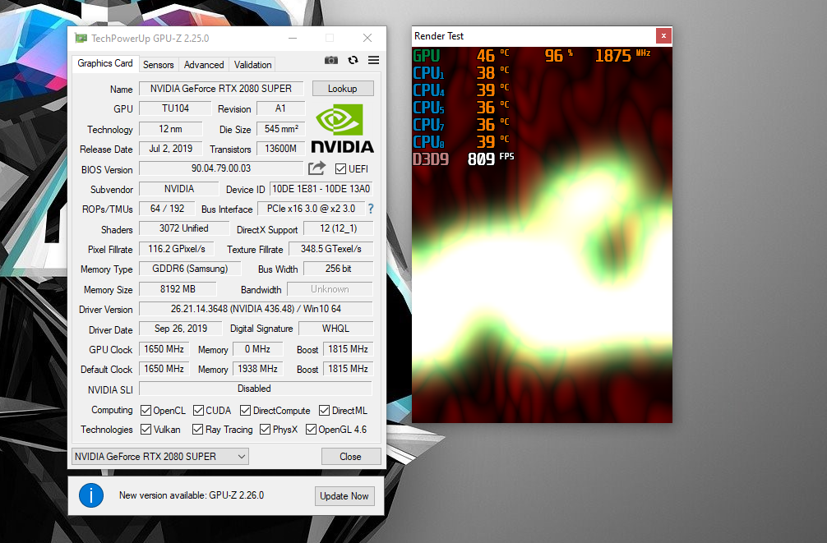Click the 809 FPS readout in Render Test
The height and width of the screenshot is (543, 827).
coord(491,159)
